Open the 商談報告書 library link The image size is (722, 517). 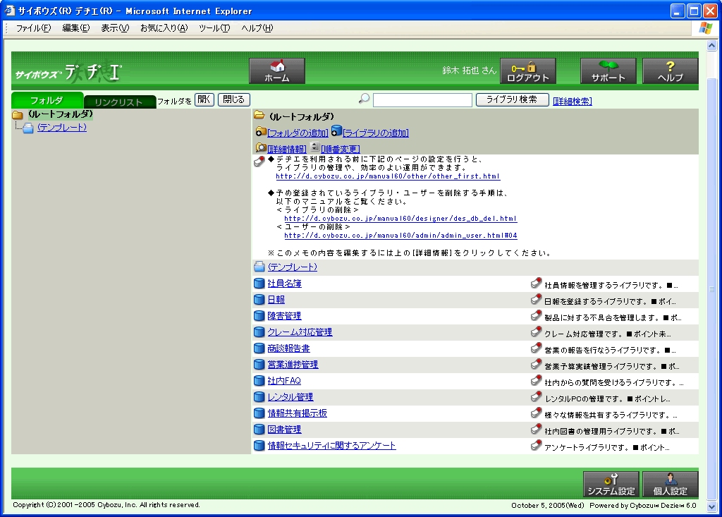coord(288,348)
